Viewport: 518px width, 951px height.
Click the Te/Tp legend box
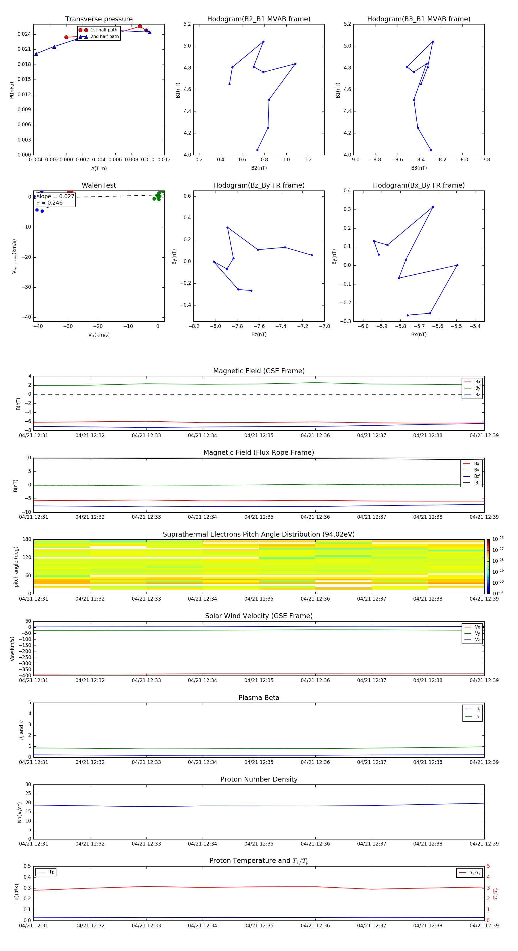click(x=469, y=873)
